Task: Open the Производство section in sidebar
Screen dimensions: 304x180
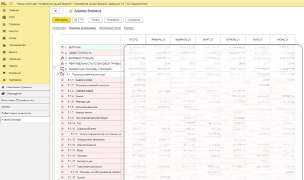Action: 17,45
